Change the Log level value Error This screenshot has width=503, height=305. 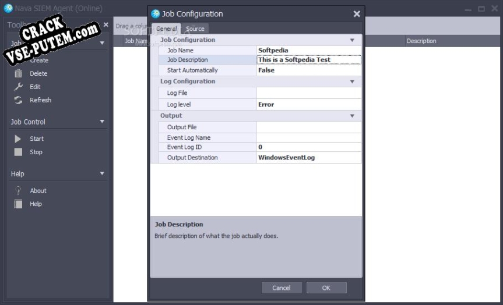(x=308, y=104)
